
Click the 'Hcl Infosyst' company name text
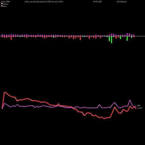[x=122, y=2]
